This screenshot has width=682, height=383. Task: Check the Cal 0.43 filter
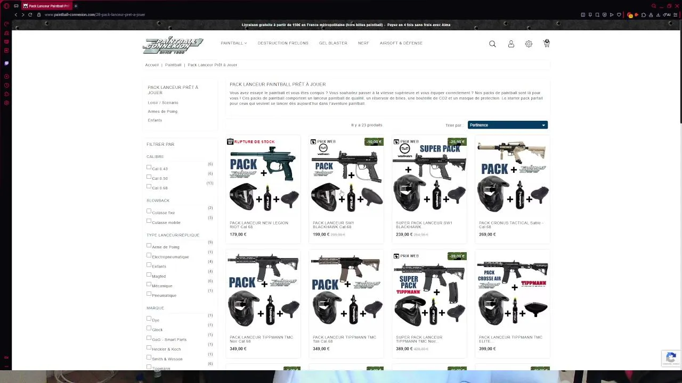tap(149, 167)
